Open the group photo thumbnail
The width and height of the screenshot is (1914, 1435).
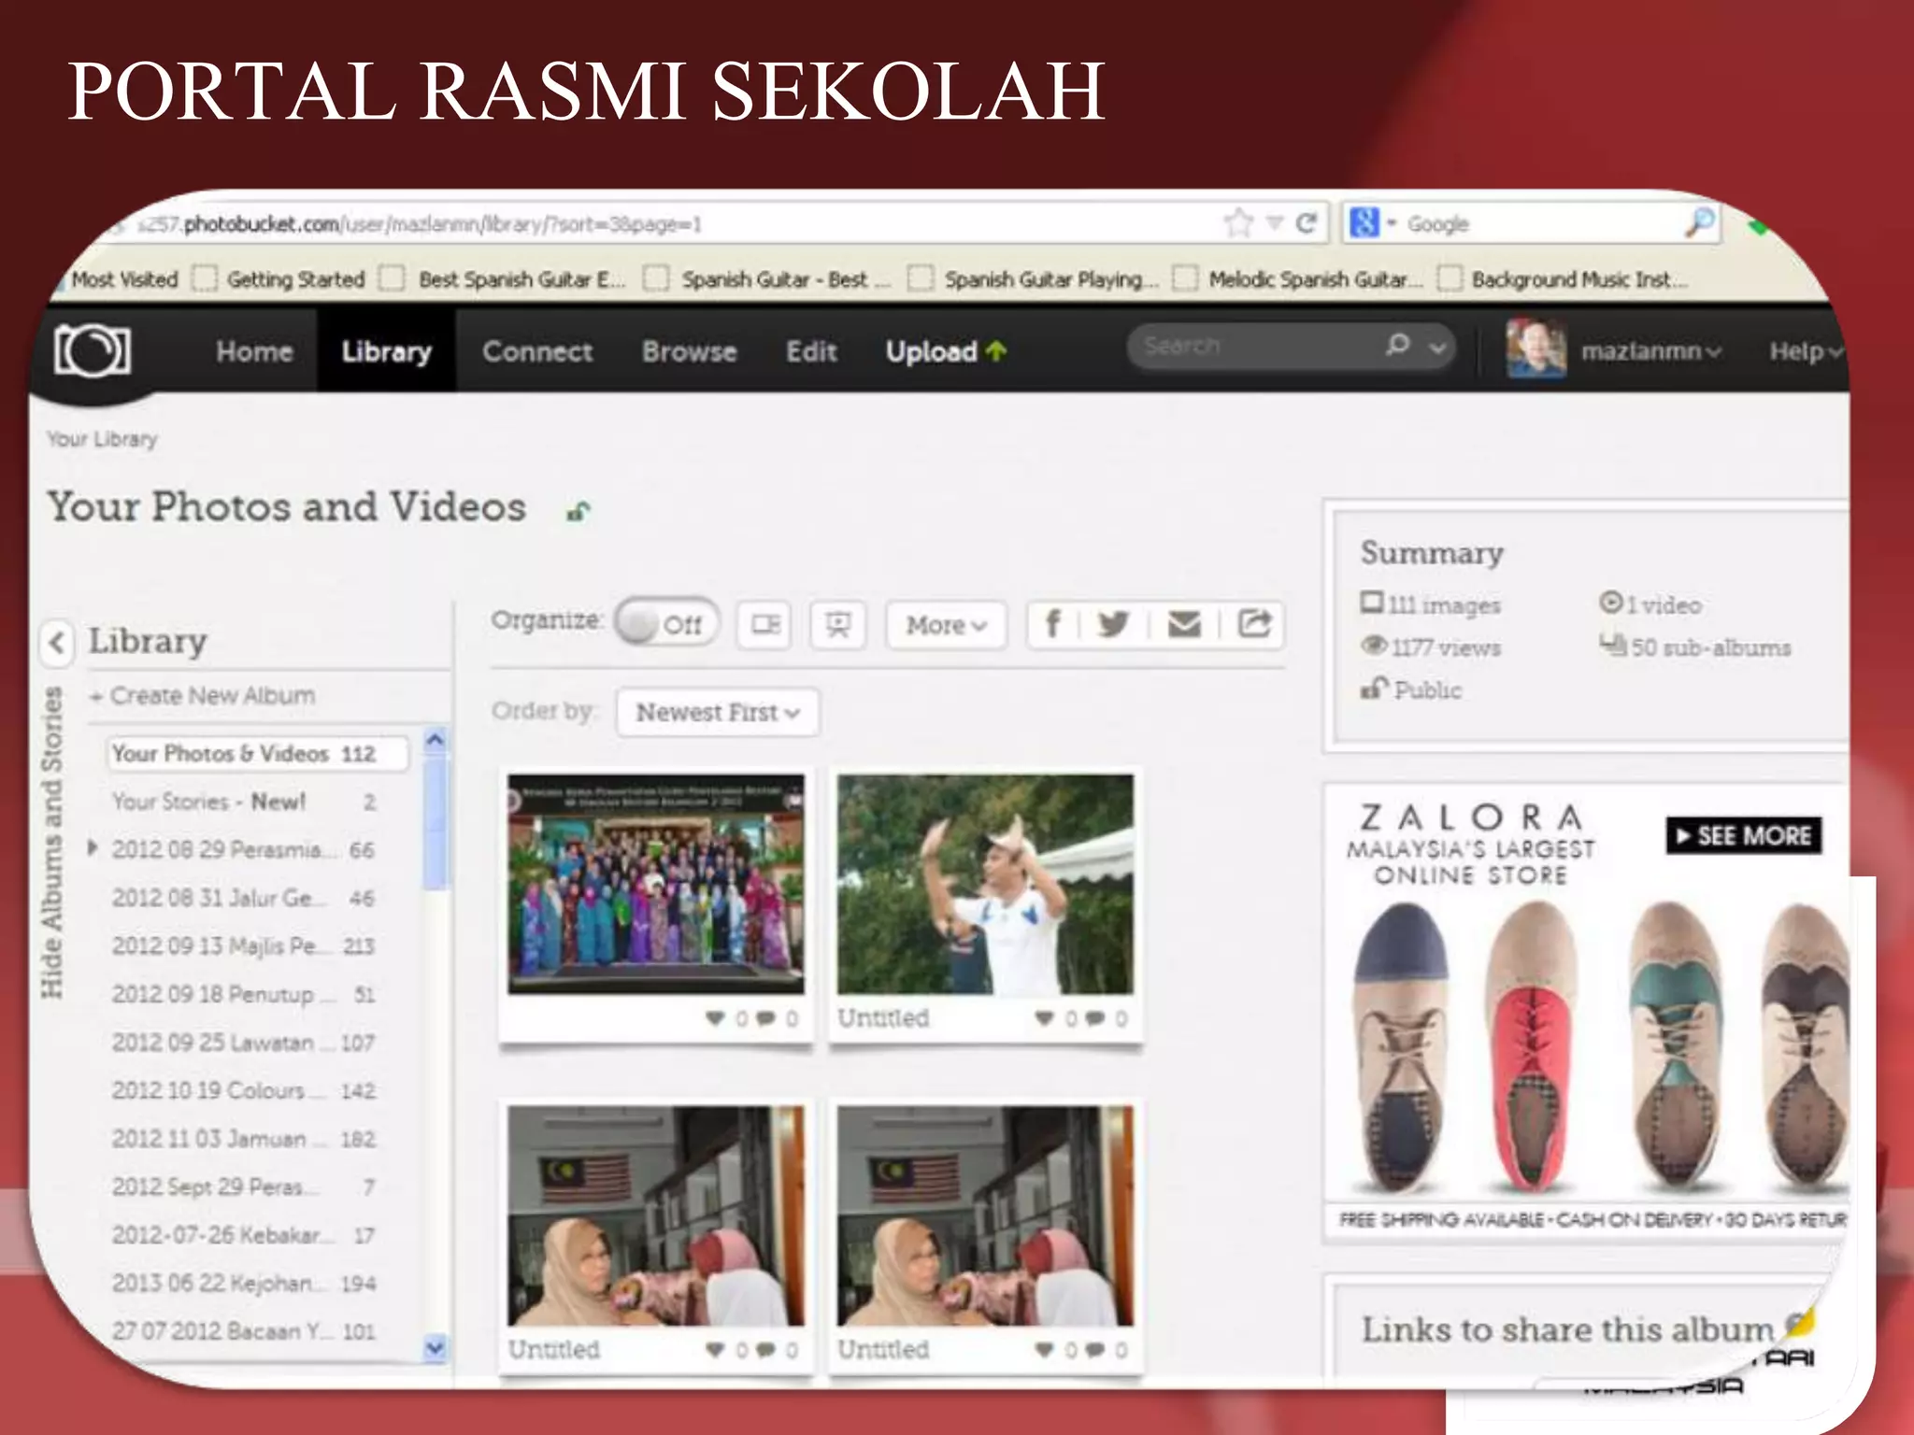(655, 884)
